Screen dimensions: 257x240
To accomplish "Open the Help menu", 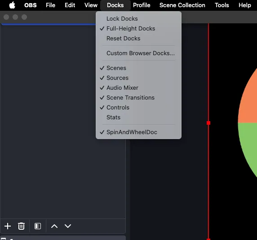I will 245,5.
